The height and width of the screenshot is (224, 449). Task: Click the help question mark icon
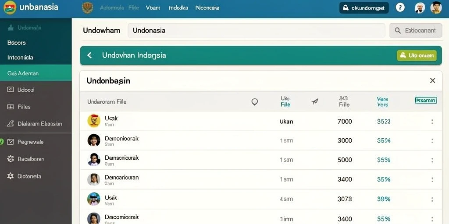tap(400, 8)
